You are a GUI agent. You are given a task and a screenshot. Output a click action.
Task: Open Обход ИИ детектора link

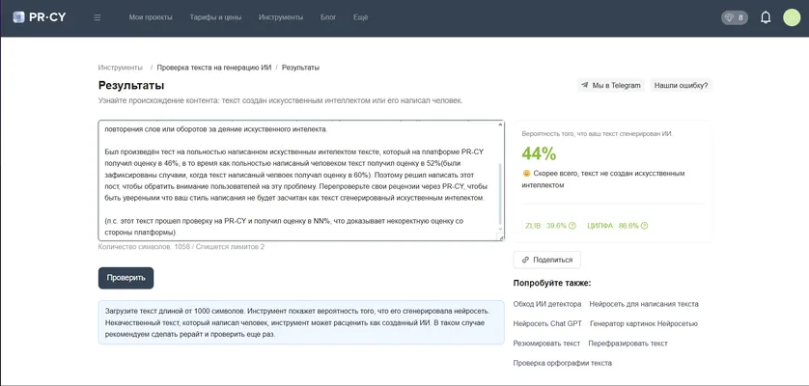[x=547, y=304]
